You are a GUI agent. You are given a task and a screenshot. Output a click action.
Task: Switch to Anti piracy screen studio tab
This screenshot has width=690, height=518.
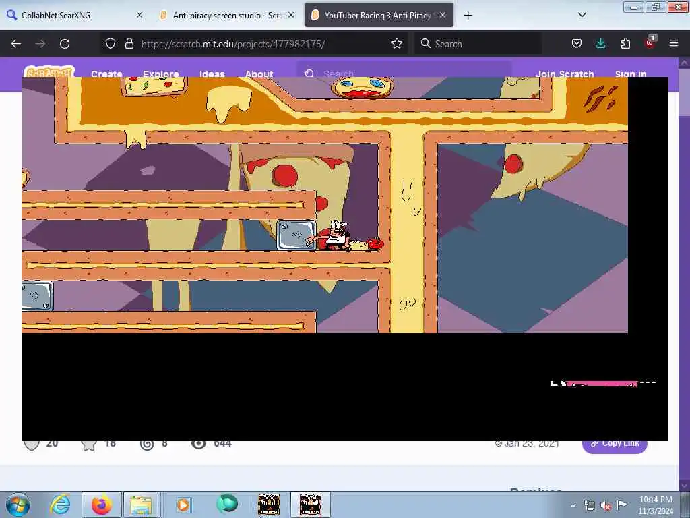coord(227,15)
